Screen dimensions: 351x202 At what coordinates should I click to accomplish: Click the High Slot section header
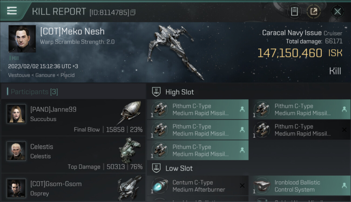180,92
